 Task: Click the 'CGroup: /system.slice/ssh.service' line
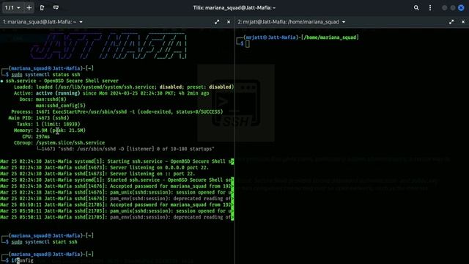(x=59, y=143)
